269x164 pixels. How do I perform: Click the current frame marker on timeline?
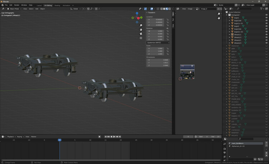click(x=60, y=140)
